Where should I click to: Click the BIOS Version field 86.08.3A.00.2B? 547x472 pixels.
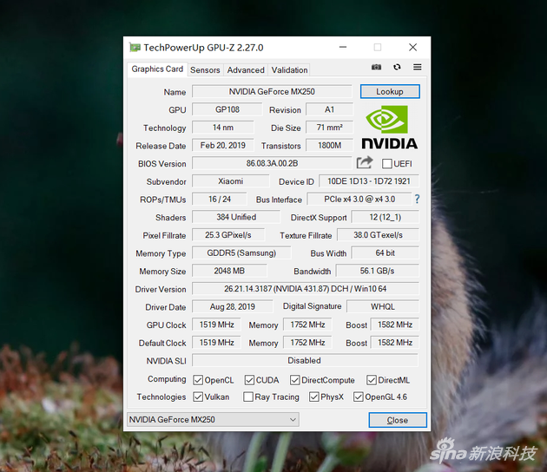pyautogui.click(x=272, y=163)
